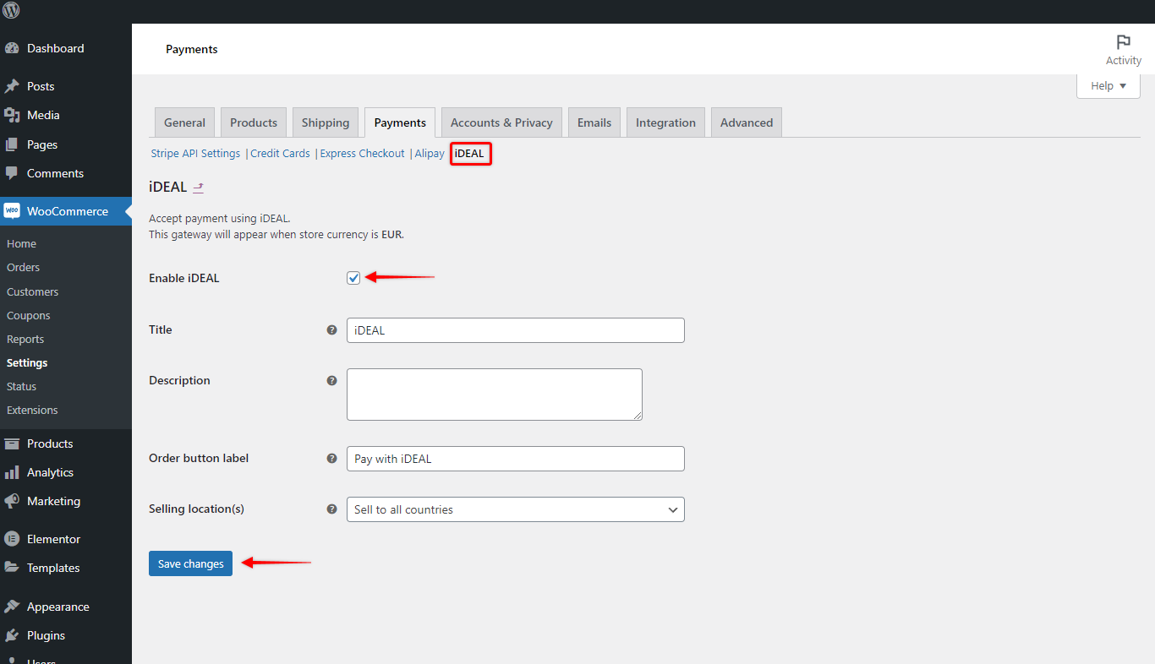Click into the Title input field
Screen dimensions: 1155x664
pyautogui.click(x=516, y=330)
